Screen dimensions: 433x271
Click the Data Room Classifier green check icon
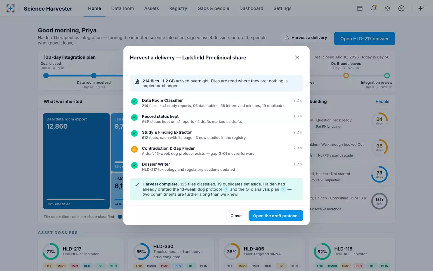(x=134, y=101)
